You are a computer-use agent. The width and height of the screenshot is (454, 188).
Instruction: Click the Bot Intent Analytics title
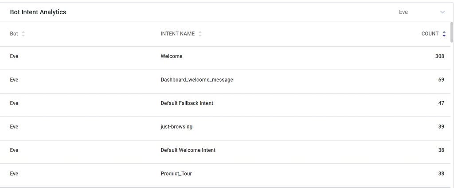point(38,12)
